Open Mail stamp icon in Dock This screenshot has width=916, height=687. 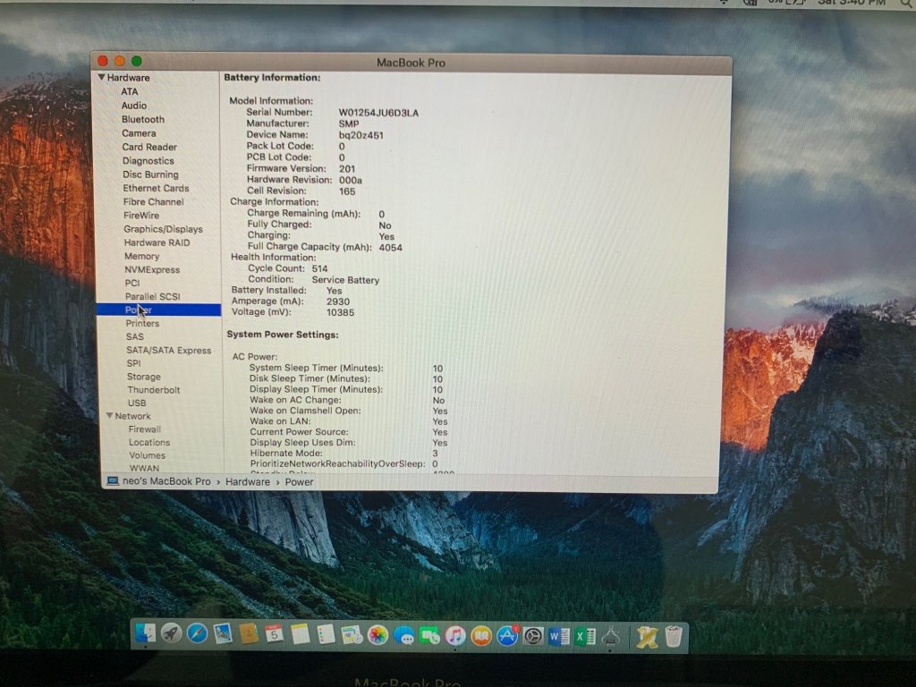click(x=223, y=634)
